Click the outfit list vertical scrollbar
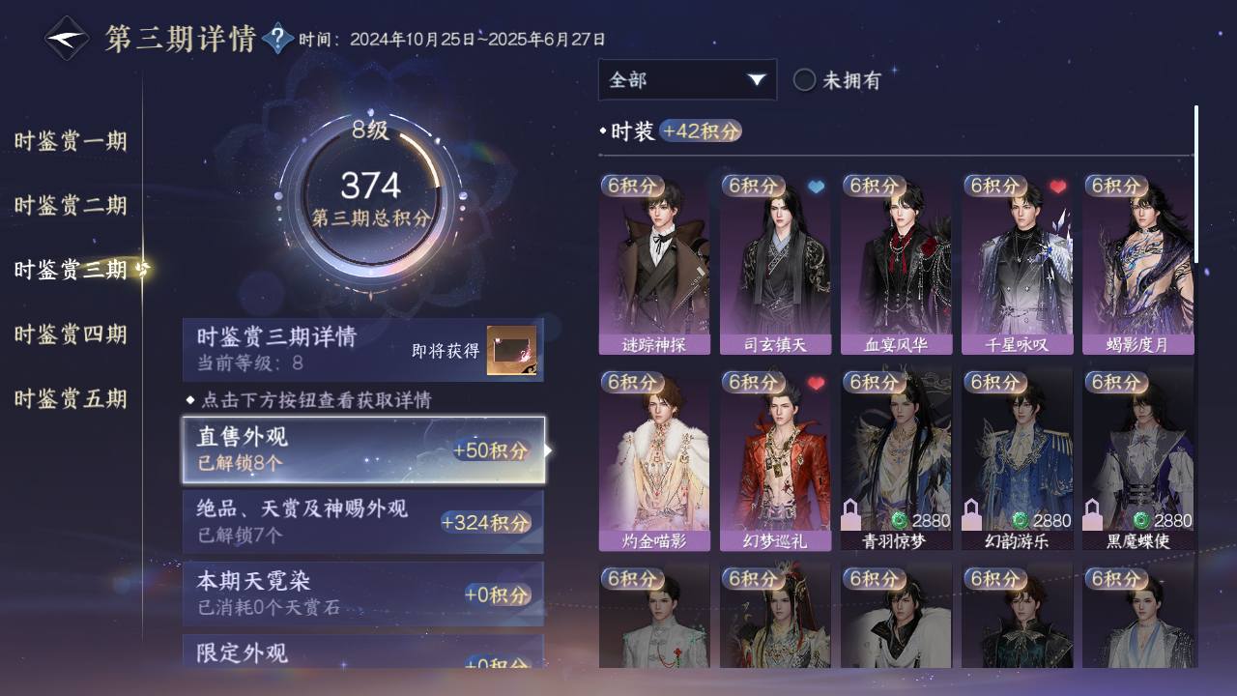Screen dimensions: 1237x696 point(1196,184)
